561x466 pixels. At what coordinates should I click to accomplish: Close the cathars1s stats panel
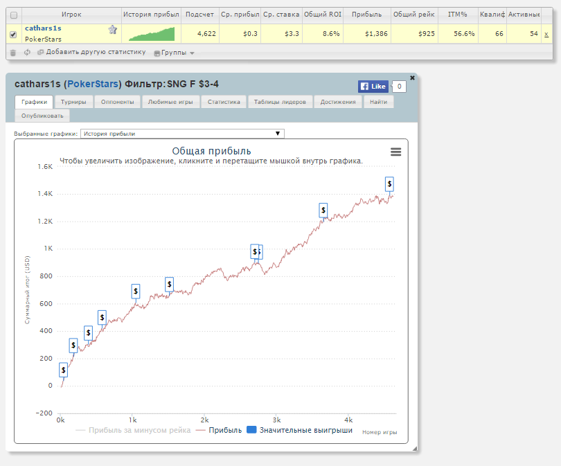click(412, 78)
